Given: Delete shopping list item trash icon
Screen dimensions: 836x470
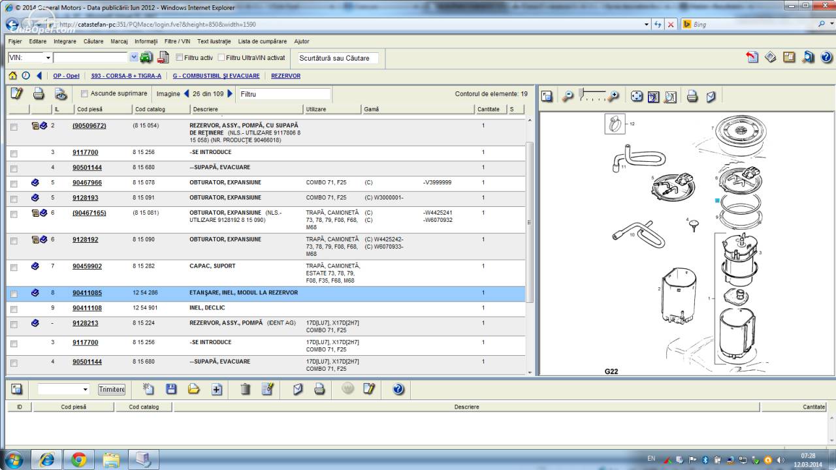Looking at the screenshot, I should (x=246, y=390).
